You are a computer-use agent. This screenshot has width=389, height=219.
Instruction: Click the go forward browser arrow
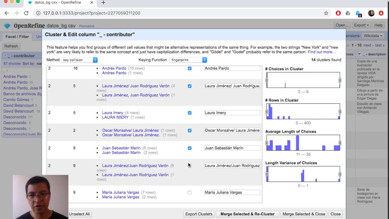click(16, 13)
